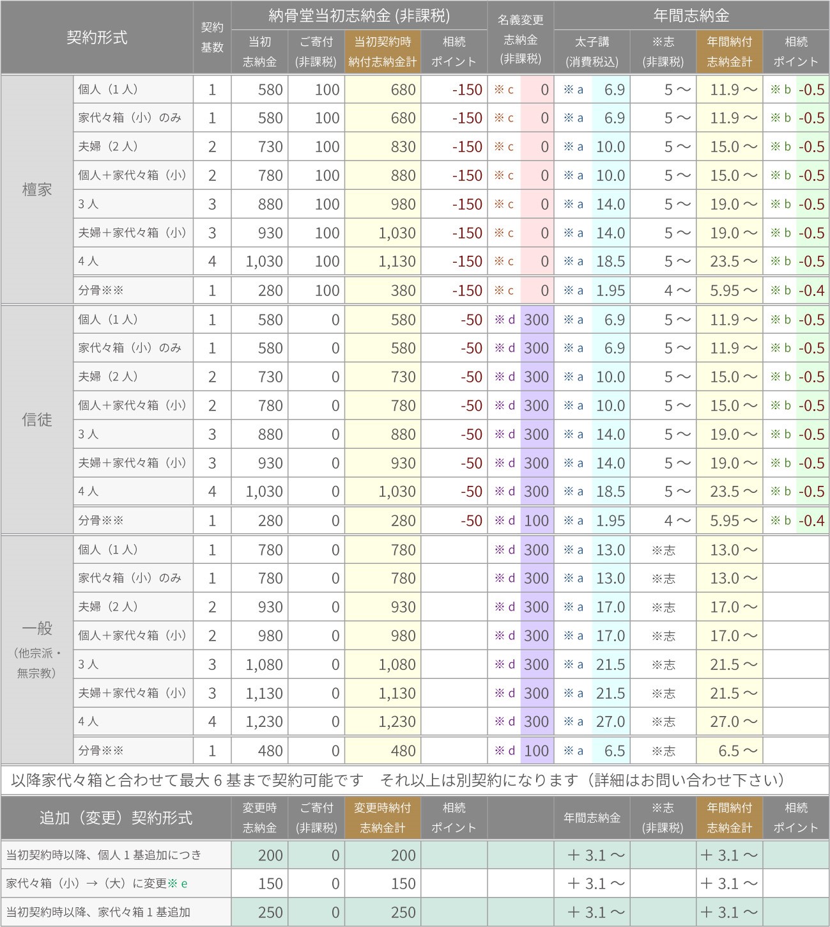Select 4人 label in the 檀家 group
830x927 pixels.
pos(134,261)
